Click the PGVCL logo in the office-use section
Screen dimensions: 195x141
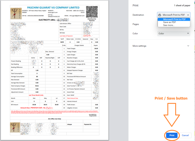pyautogui.click(x=15, y=128)
